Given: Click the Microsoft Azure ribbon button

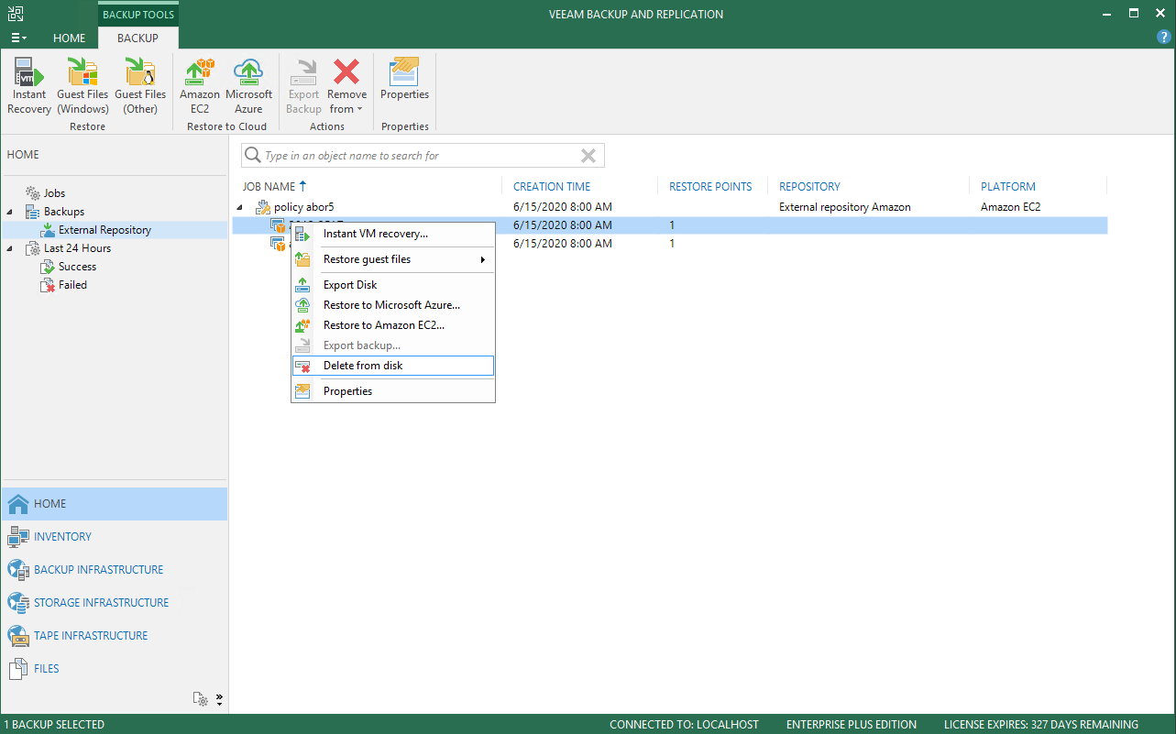Looking at the screenshot, I should [x=248, y=85].
